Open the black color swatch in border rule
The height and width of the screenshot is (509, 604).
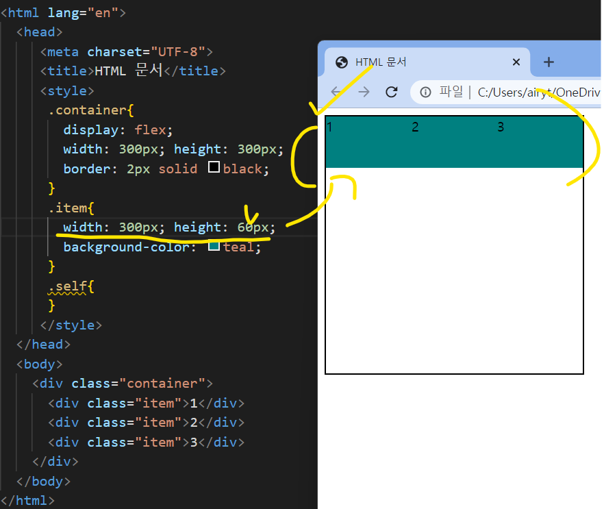[214, 167]
